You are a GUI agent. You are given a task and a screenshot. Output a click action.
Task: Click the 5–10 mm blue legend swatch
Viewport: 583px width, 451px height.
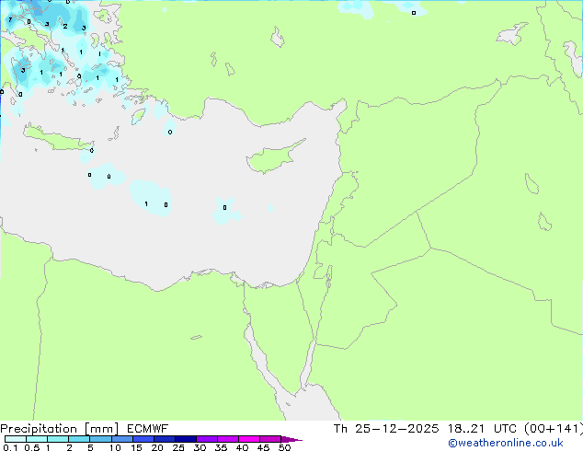(101, 439)
